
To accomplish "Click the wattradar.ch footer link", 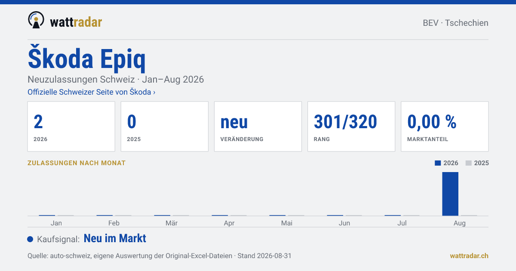I will pos(469,256).
